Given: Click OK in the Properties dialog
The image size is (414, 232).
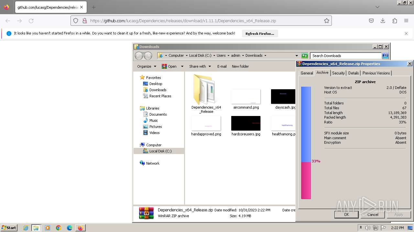Looking at the screenshot, I should coord(346,215).
